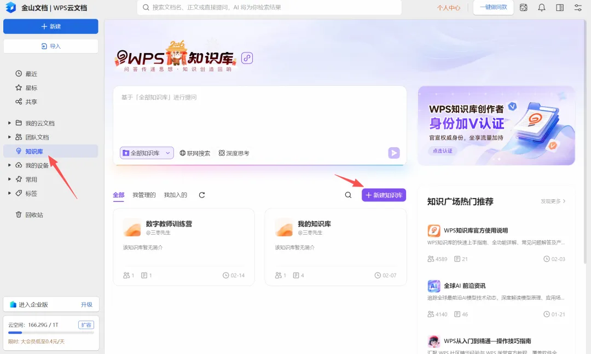Toggle the side panel layout icon

[560, 8]
